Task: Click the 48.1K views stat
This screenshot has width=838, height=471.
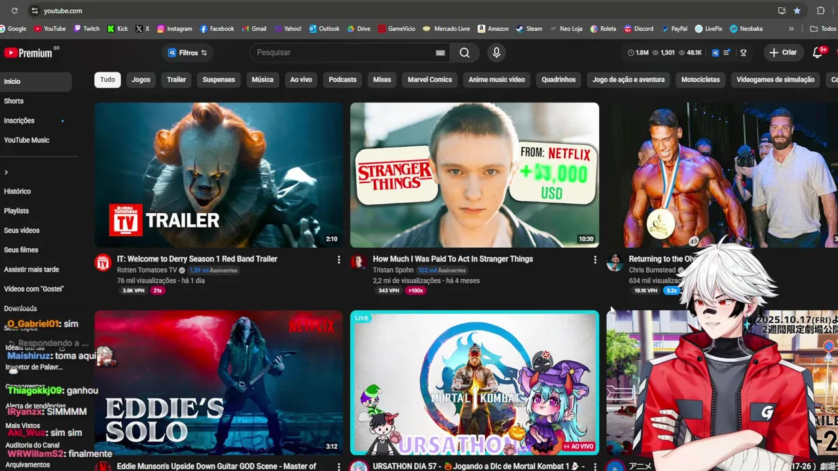Action: pyautogui.click(x=690, y=52)
